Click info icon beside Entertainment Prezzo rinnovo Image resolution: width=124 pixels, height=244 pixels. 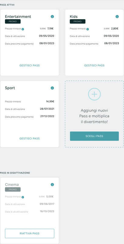pyautogui.click(x=23, y=29)
